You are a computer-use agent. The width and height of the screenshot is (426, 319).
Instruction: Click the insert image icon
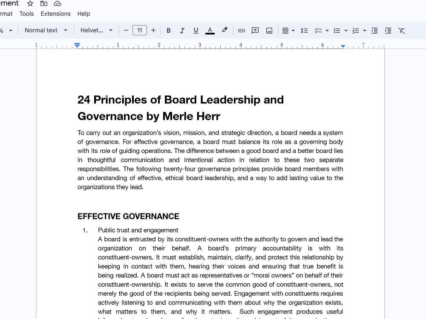click(x=269, y=30)
